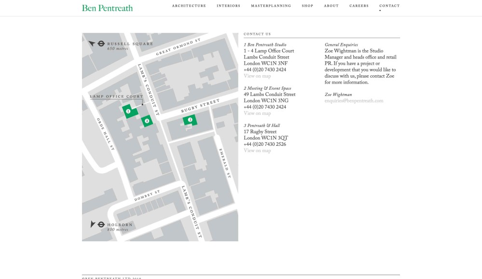Click the direction arrow beside Holborn
Image resolution: width=482 pixels, height=279 pixels.
[x=93, y=224]
